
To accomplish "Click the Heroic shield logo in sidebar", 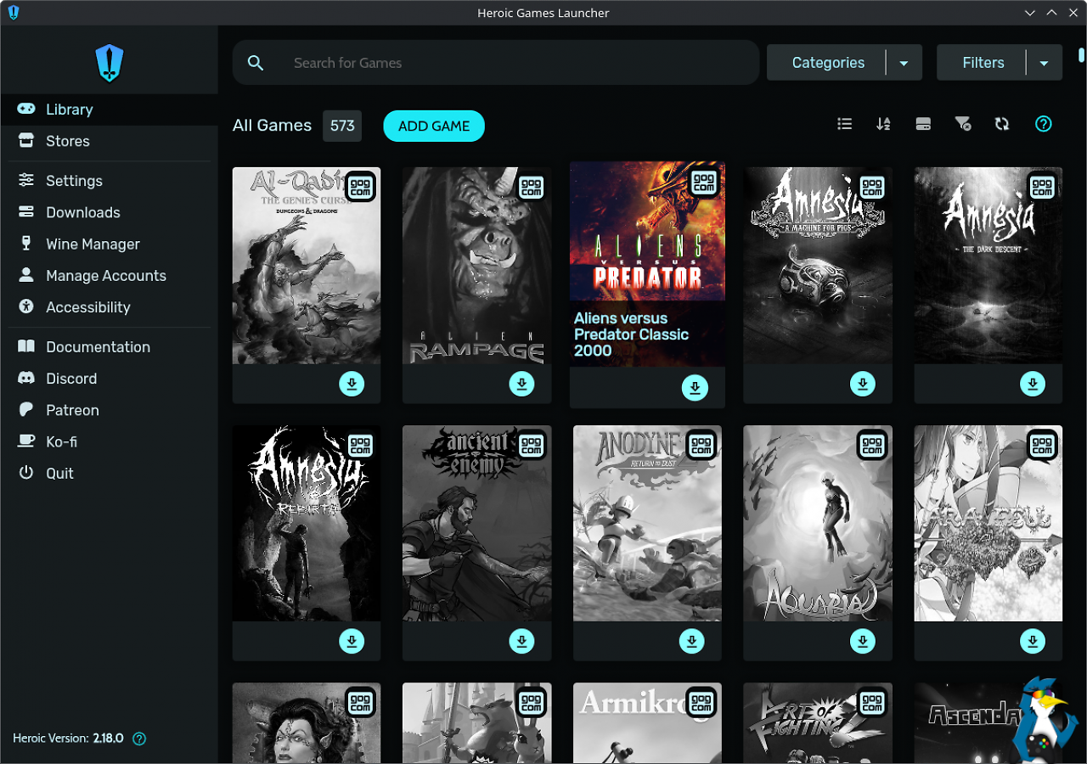I will pyautogui.click(x=110, y=64).
